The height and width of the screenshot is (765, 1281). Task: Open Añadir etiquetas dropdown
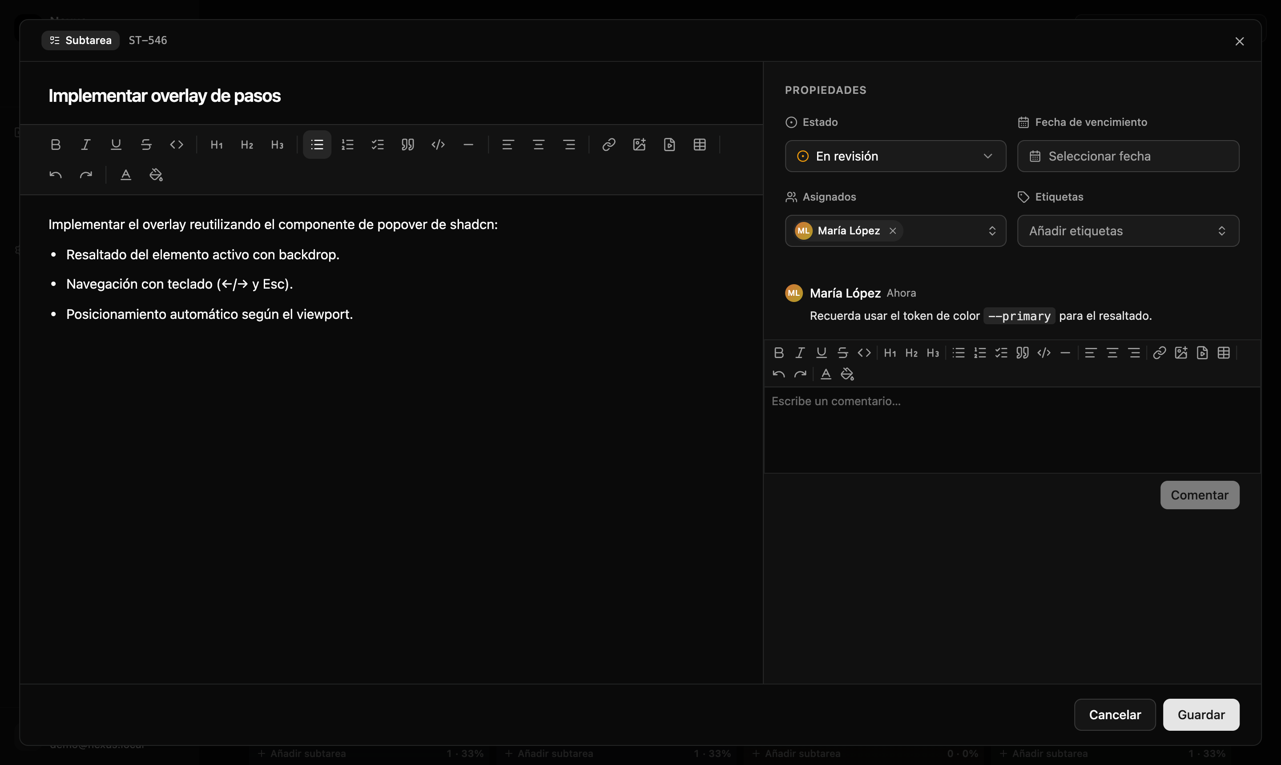(x=1128, y=231)
